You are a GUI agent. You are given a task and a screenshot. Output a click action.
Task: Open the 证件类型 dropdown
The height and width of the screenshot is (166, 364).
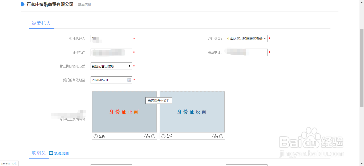246,38
